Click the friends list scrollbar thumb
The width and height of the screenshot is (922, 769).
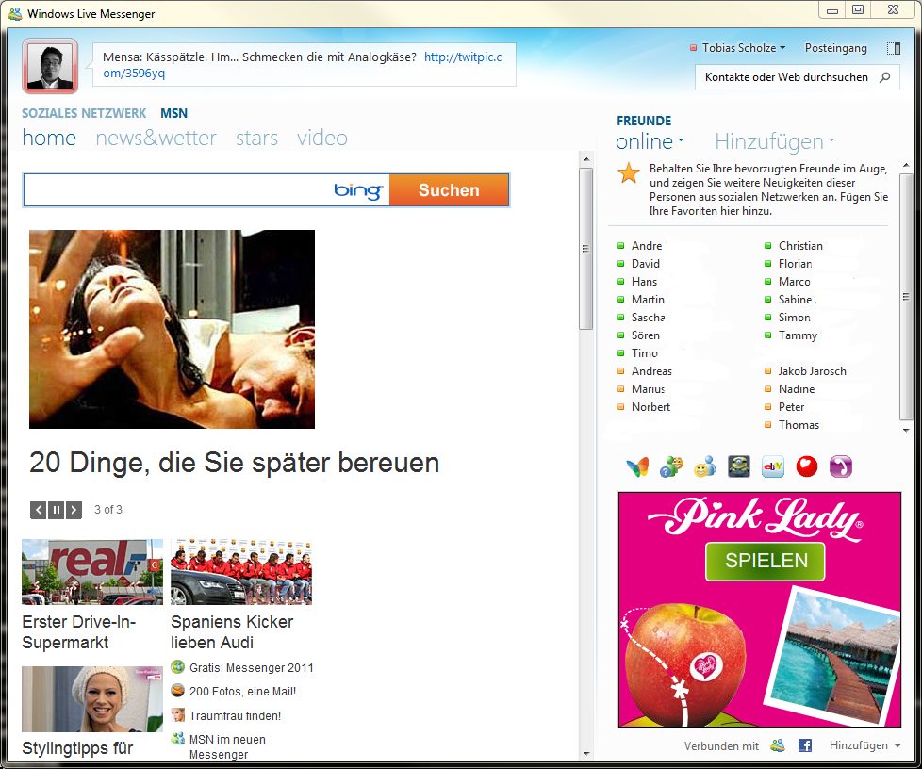coord(906,297)
